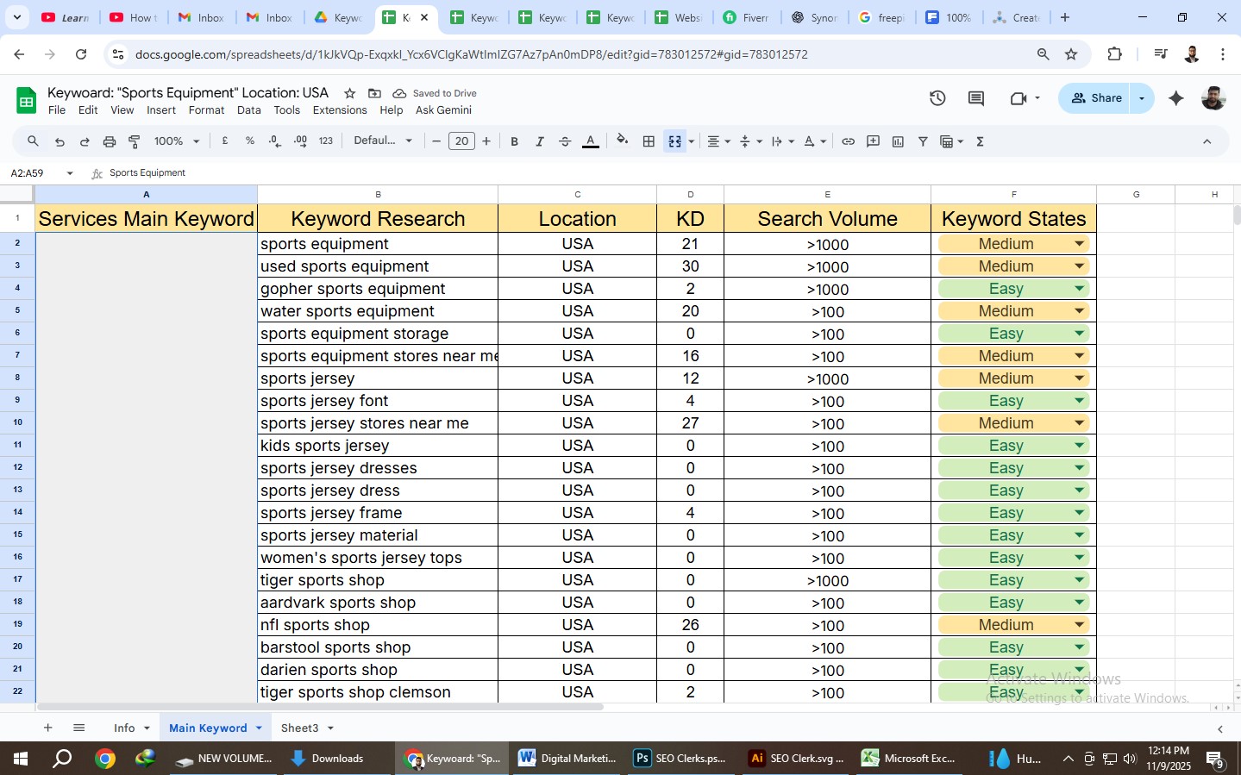This screenshot has width=1241, height=775.
Task: Open the Ask Gemini sparkle icon
Action: 1175,97
